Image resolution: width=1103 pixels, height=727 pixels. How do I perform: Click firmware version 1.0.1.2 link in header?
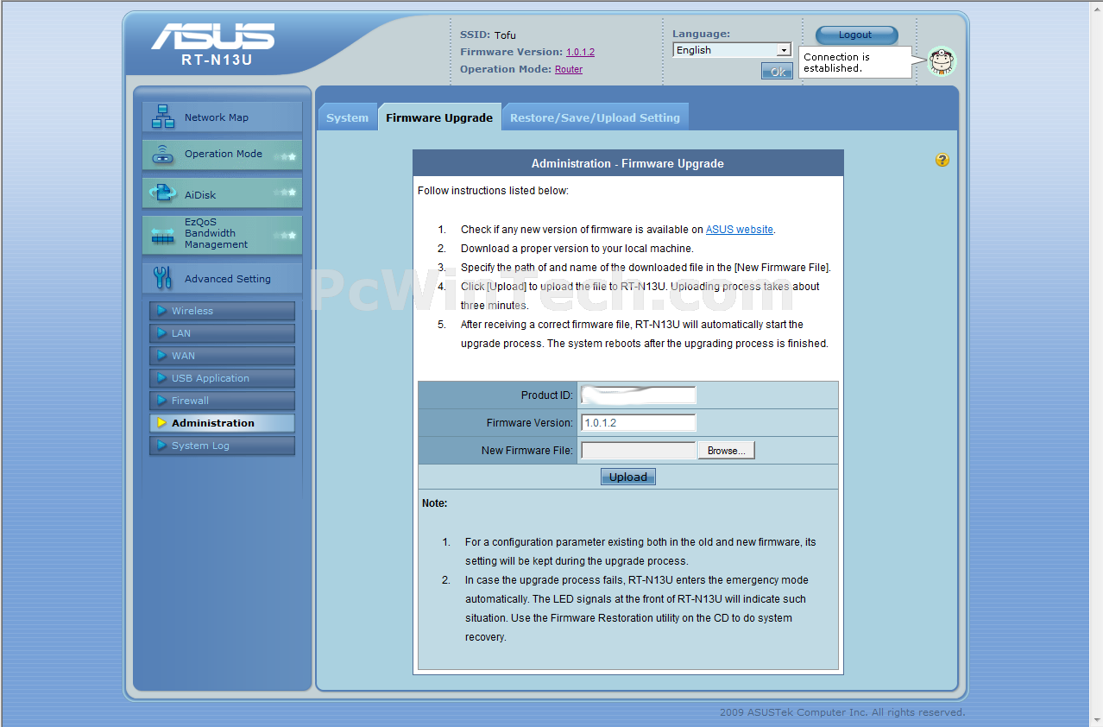(580, 52)
